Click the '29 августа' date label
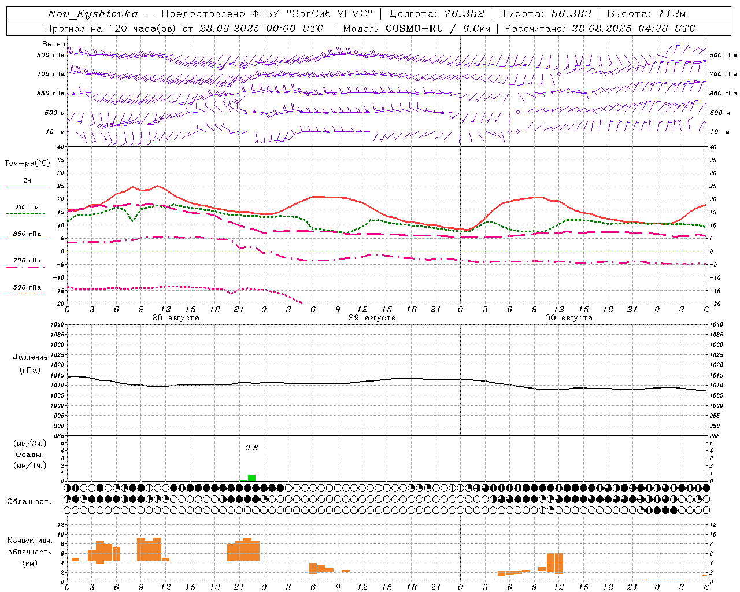Viewport: 740px width, 592px height. (x=372, y=318)
